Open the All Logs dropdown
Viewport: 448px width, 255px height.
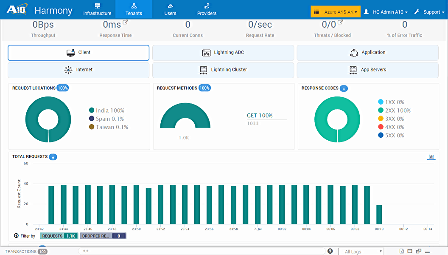361,252
